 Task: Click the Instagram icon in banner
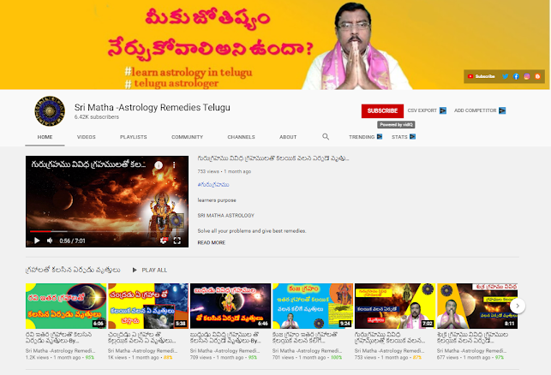click(x=527, y=76)
